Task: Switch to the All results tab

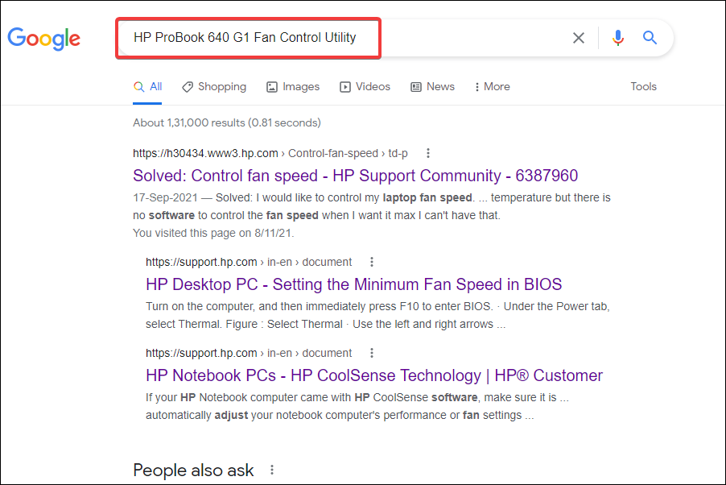Action: pos(147,86)
